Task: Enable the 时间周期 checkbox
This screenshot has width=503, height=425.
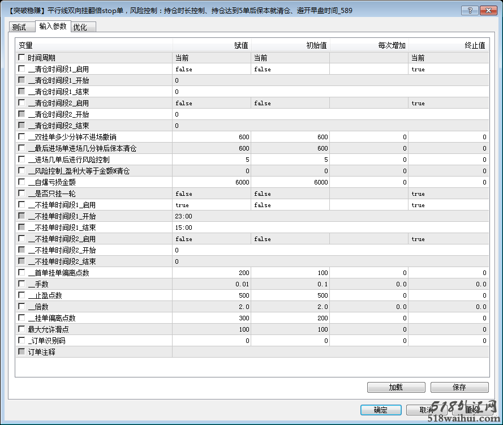Action: click(x=22, y=58)
